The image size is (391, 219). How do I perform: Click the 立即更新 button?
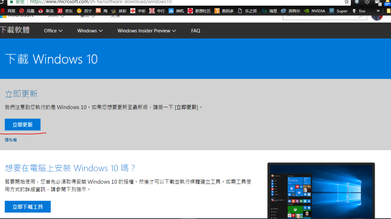coord(23,125)
